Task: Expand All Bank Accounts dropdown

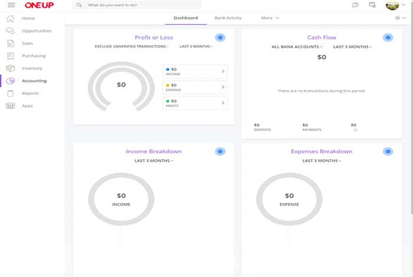Action: 297,47
